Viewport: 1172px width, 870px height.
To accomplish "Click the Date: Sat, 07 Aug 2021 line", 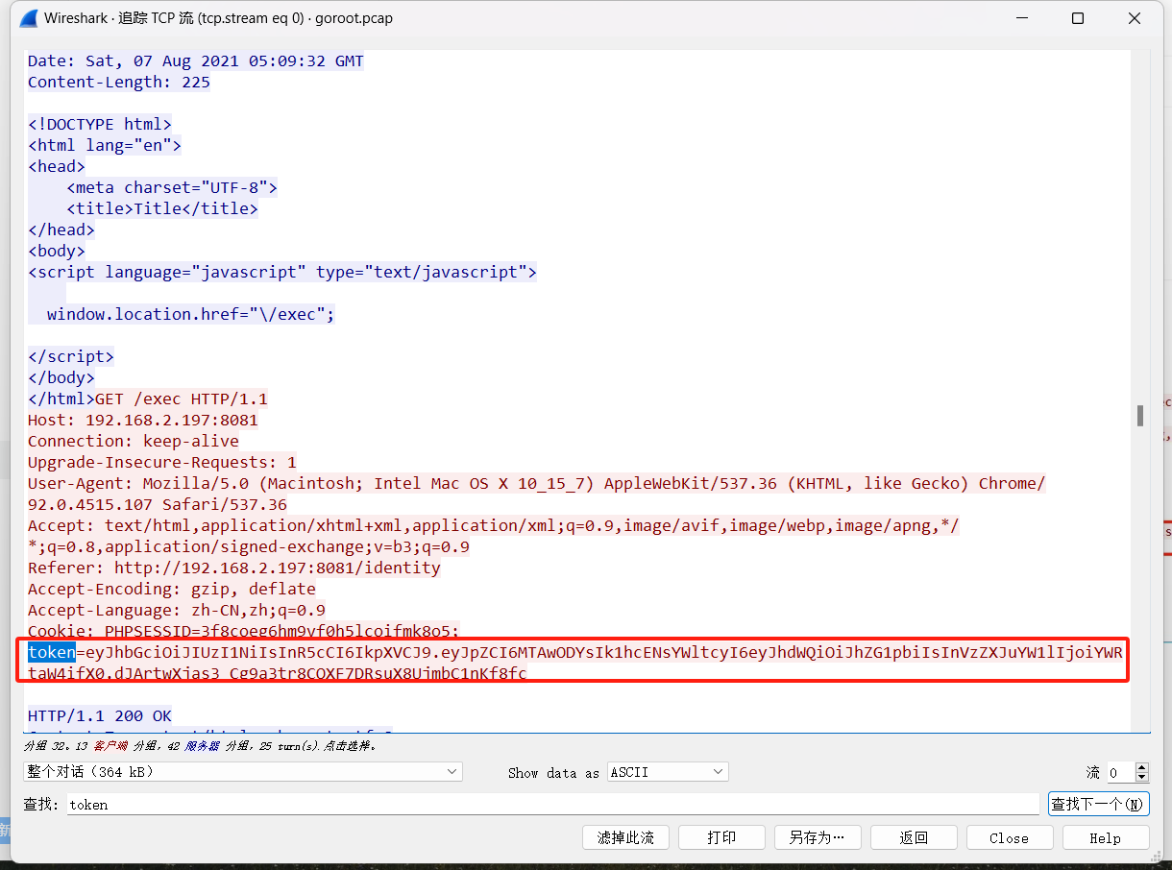I will [x=196, y=60].
